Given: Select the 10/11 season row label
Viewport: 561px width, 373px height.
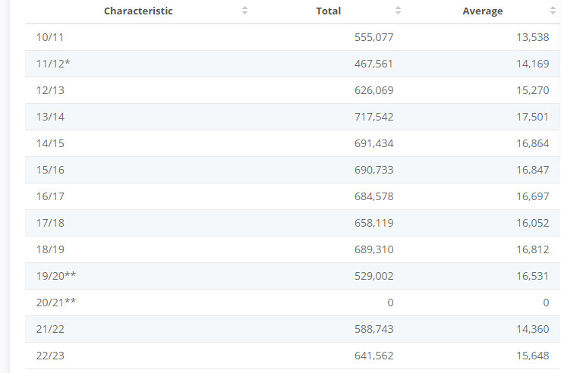Looking at the screenshot, I should click(49, 37).
